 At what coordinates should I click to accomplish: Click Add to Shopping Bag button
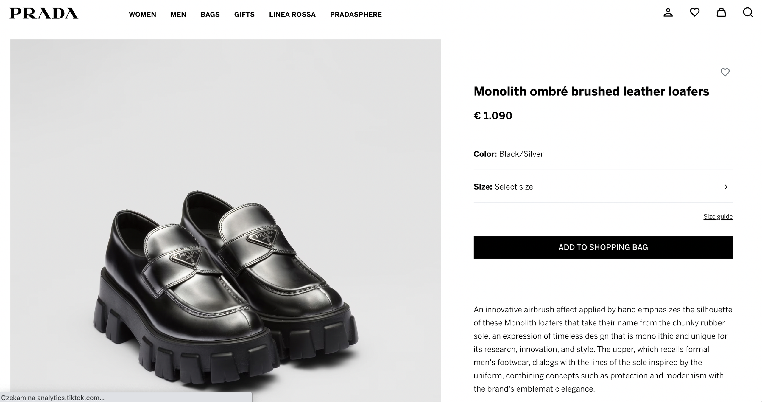coord(603,247)
